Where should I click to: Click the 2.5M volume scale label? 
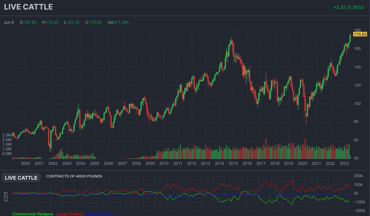(7, 135)
